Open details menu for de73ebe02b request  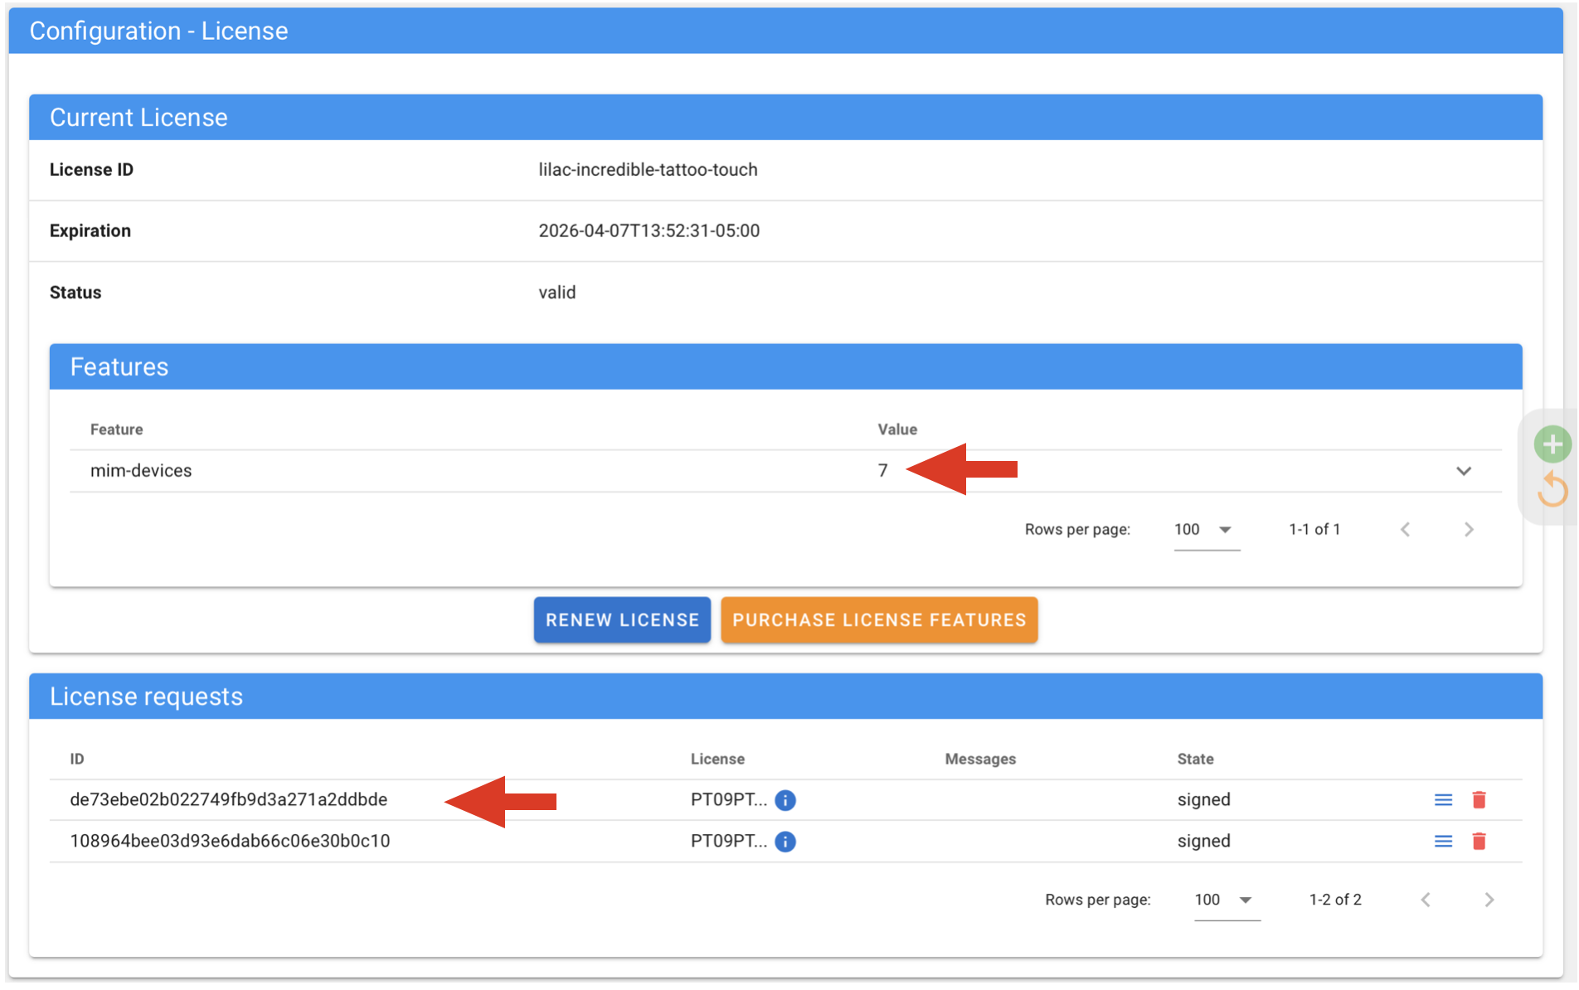pos(1443,800)
